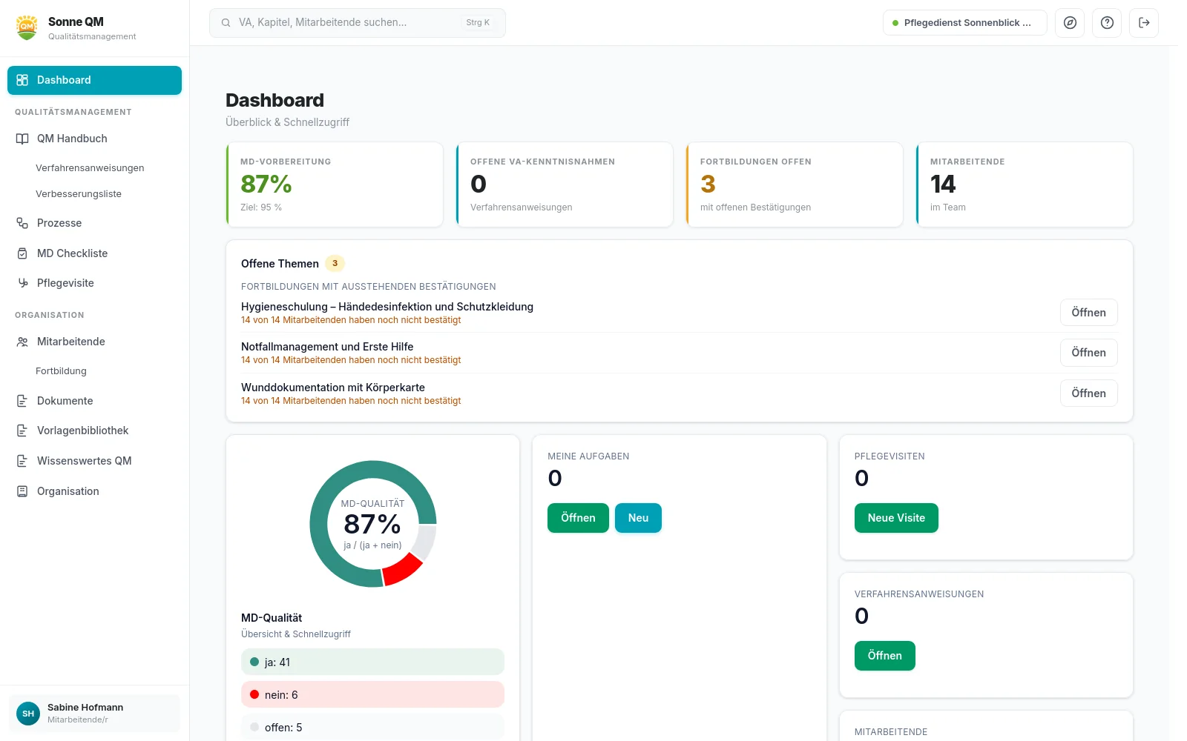Click Öffnen in the Verfahrensanweisungen card
This screenshot has height=741, width=1187.
[x=884, y=656]
